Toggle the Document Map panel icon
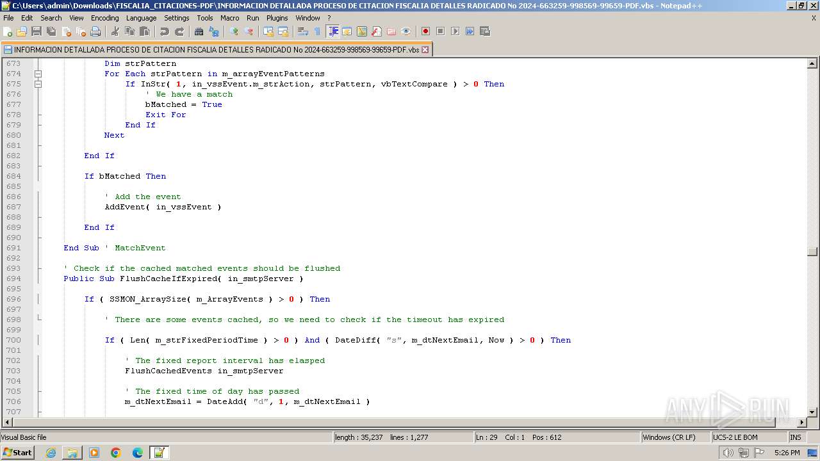This screenshot has width=820, height=461. pyautogui.click(x=362, y=31)
